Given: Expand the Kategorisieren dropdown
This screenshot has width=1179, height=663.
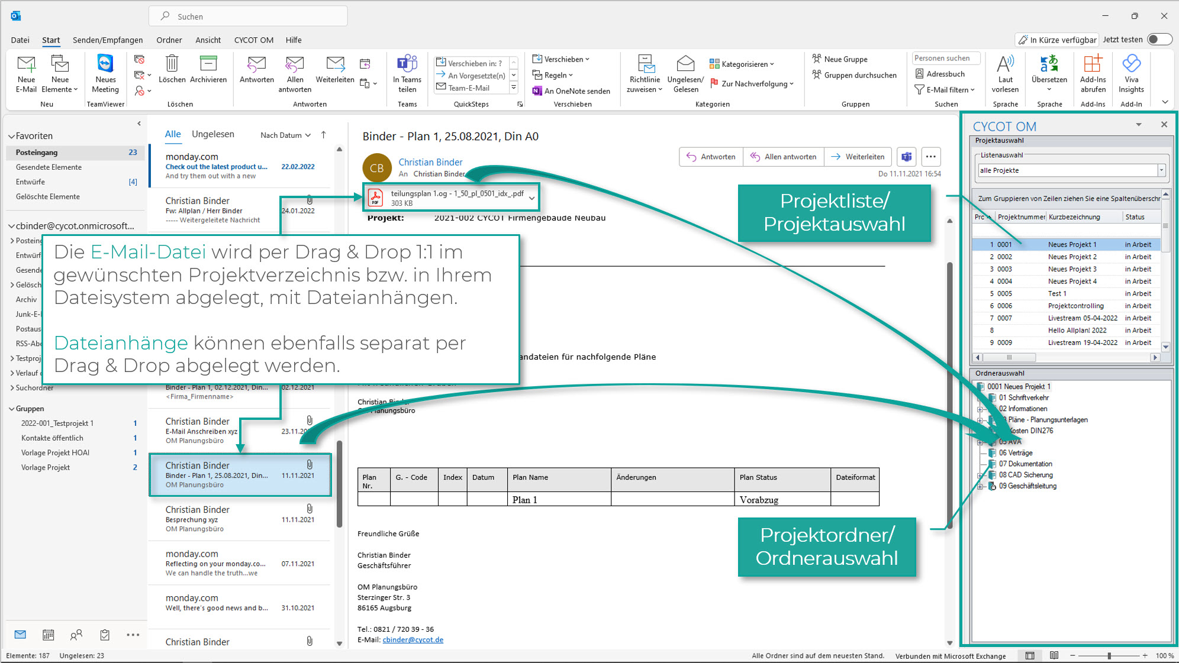Looking at the screenshot, I should (x=745, y=64).
